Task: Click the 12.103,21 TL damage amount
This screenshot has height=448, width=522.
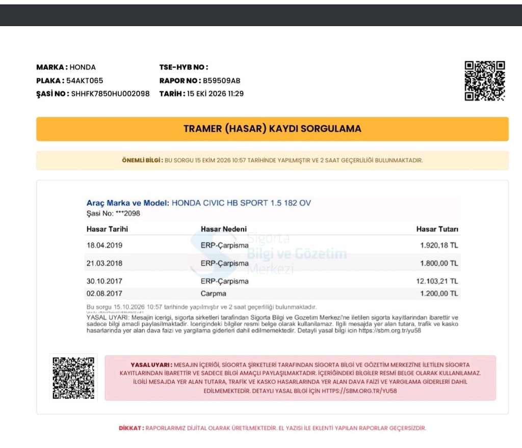Action: (437, 281)
